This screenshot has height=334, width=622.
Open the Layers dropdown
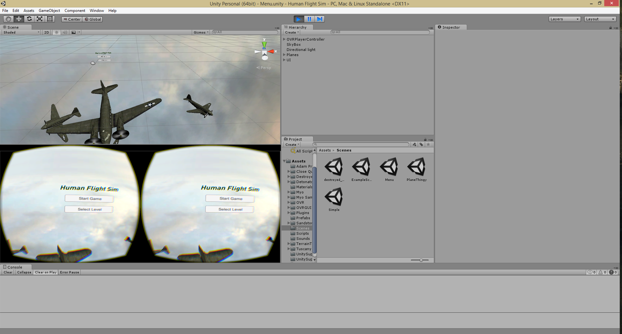pyautogui.click(x=565, y=19)
